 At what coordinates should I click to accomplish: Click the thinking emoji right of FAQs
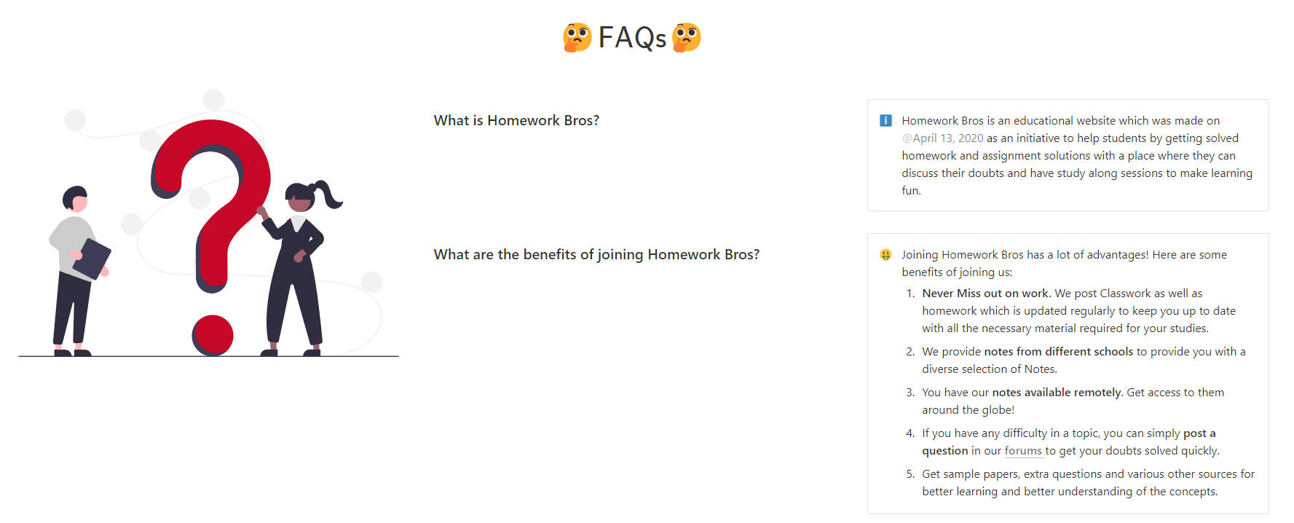[687, 37]
